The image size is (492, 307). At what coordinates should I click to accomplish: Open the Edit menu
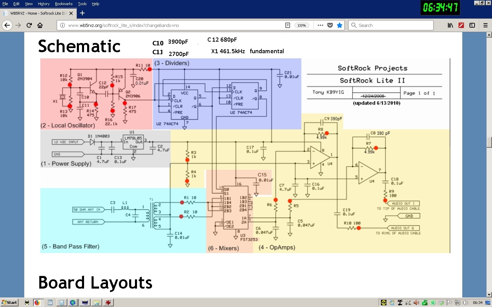pyautogui.click(x=16, y=4)
